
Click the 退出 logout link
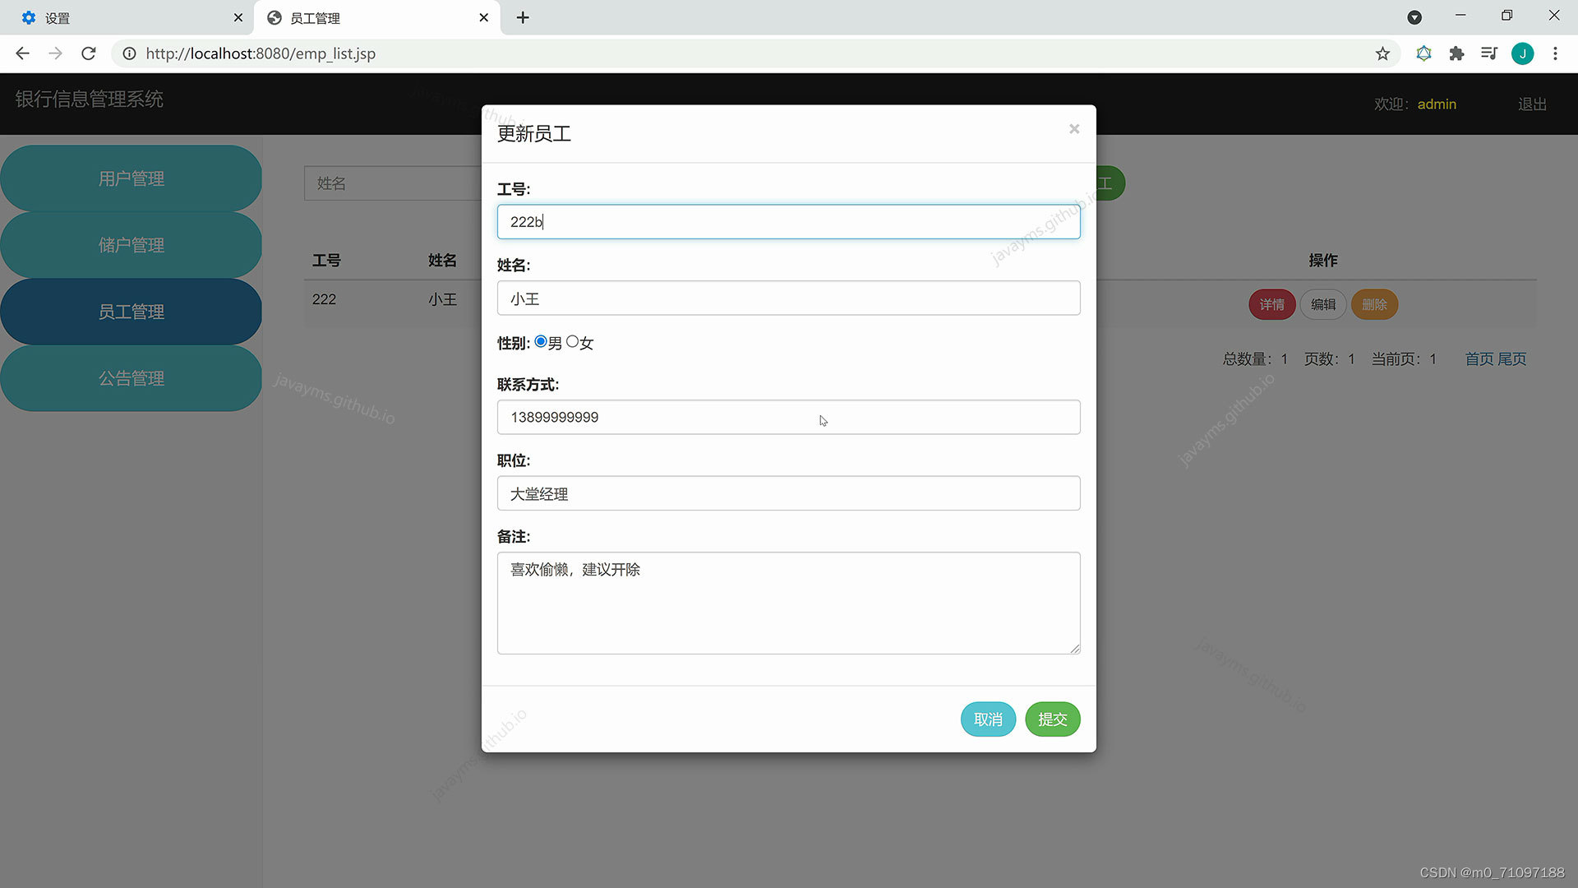pos(1531,104)
